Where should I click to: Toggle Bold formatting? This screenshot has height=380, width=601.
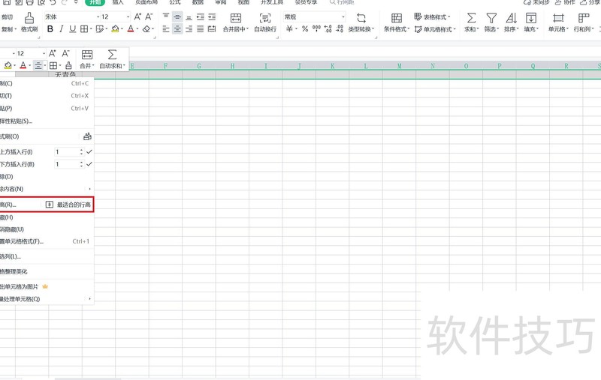(x=50, y=28)
